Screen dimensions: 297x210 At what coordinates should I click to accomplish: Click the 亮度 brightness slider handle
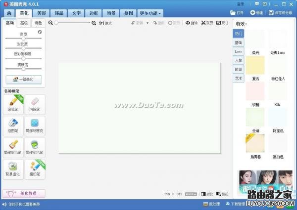(x=23, y=39)
